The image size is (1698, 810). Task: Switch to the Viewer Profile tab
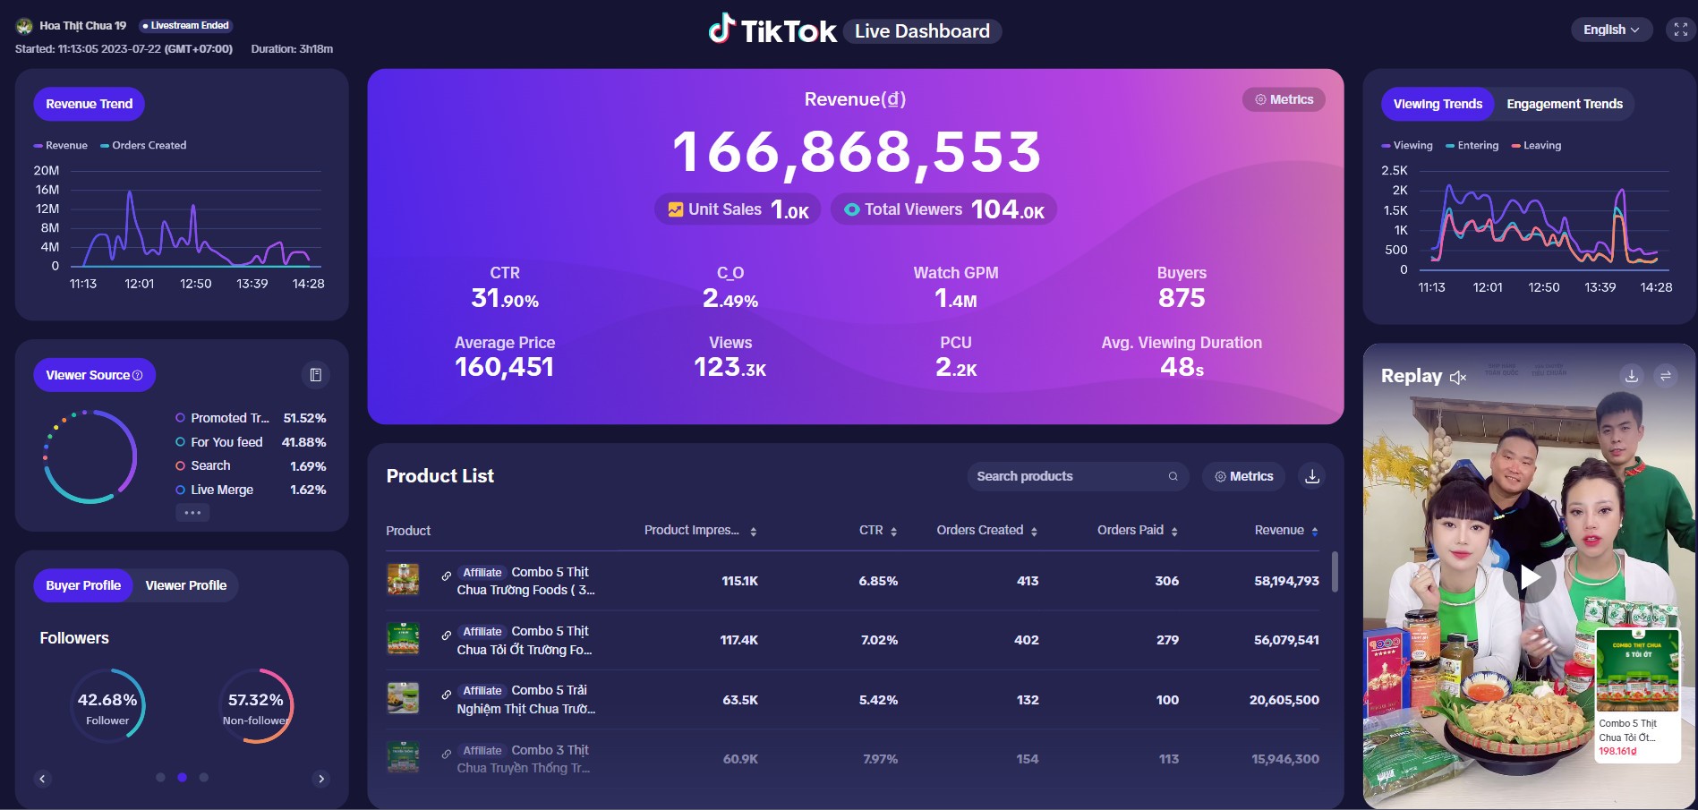(x=186, y=585)
